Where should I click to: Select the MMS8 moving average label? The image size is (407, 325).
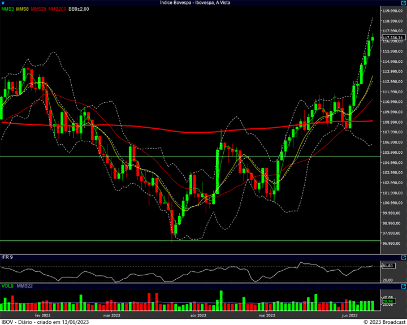pos(23,10)
